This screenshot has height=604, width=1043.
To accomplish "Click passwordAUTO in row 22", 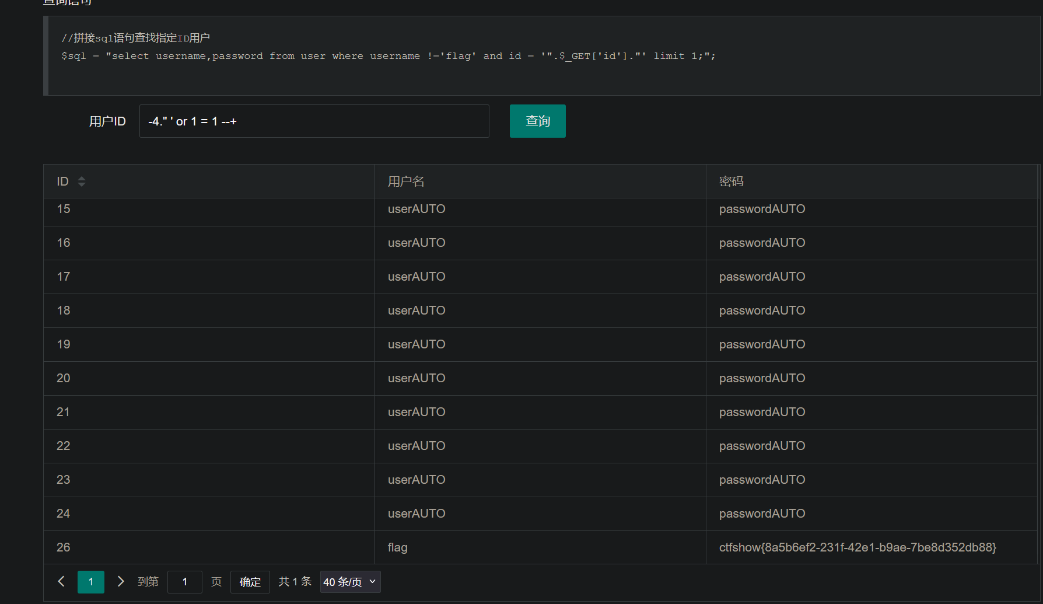I will point(762,446).
